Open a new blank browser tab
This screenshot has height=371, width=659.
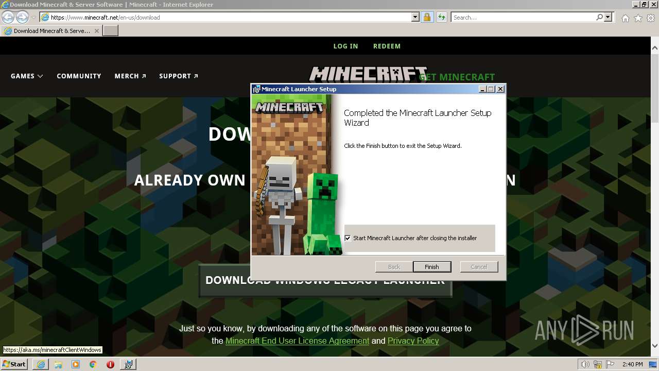point(110,30)
